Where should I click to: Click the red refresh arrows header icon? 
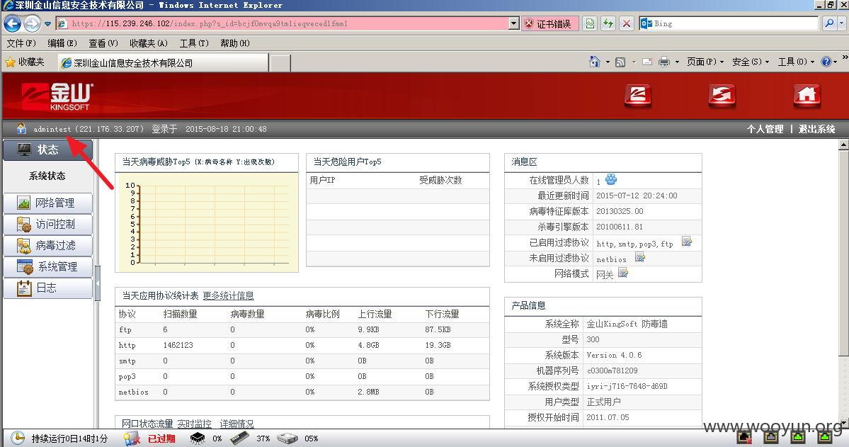point(722,96)
